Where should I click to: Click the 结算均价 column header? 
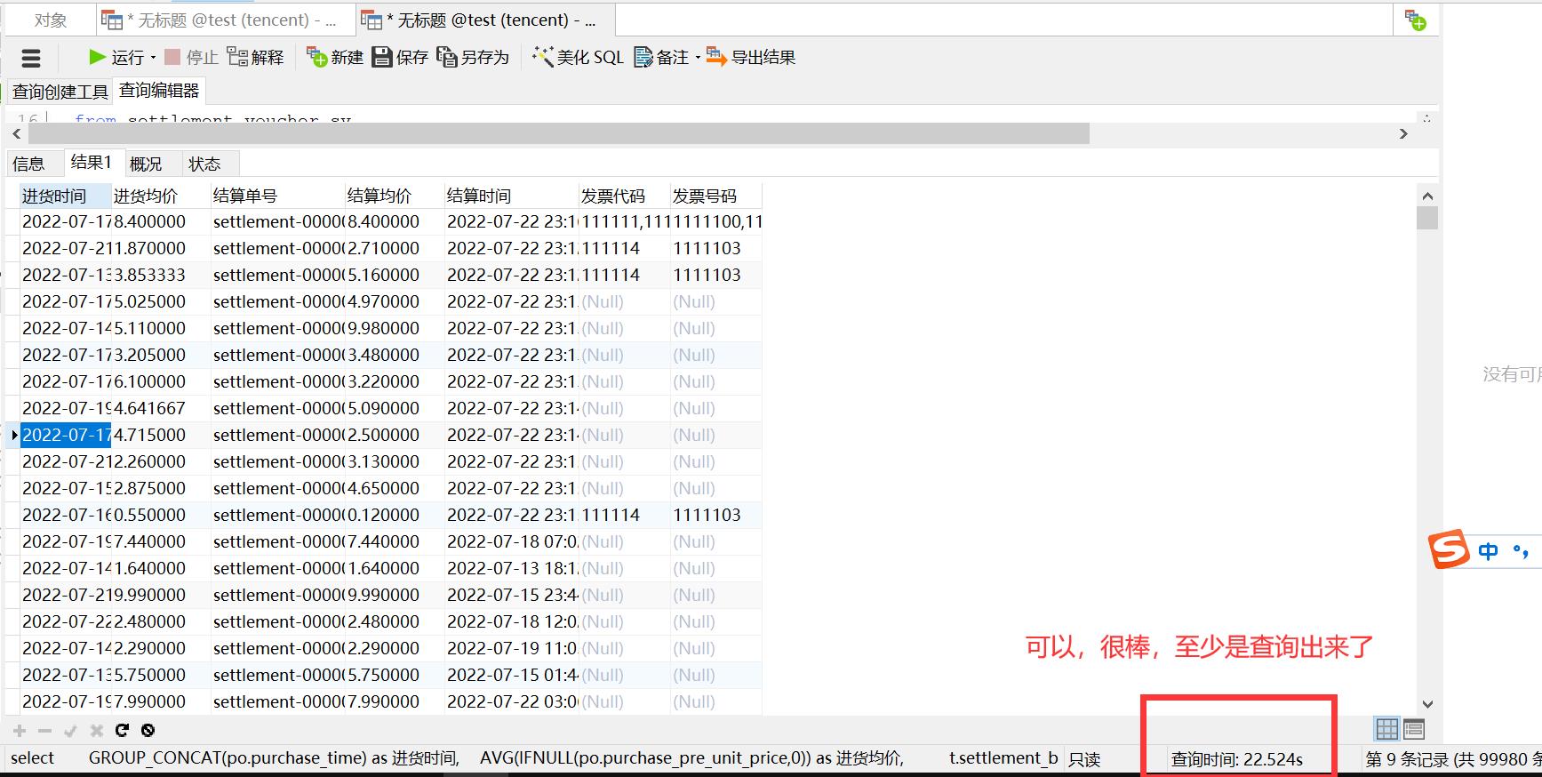click(380, 196)
